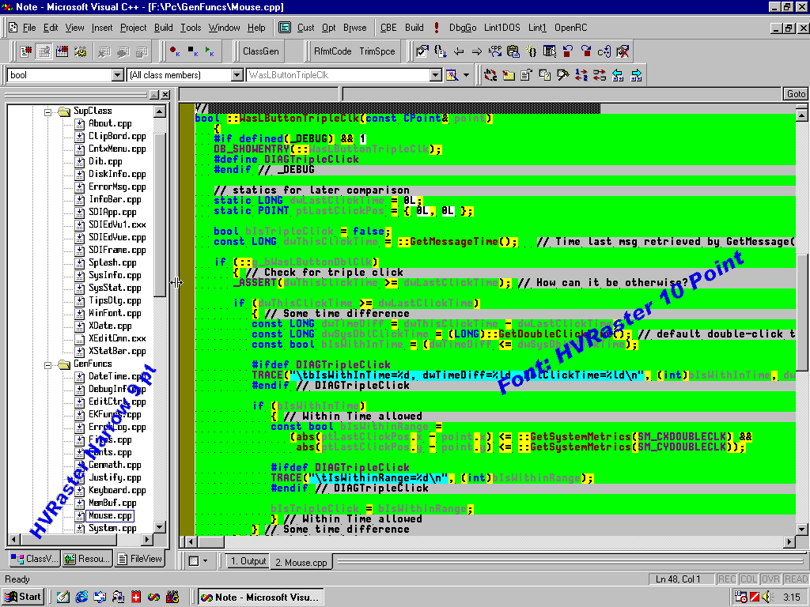Click the Paste icon in the upper toolbar
The width and height of the screenshot is (810, 607).
pos(513,51)
